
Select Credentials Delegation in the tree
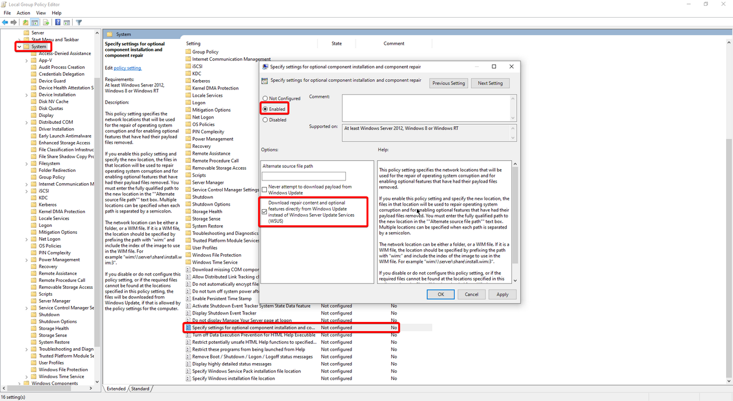(x=62, y=74)
